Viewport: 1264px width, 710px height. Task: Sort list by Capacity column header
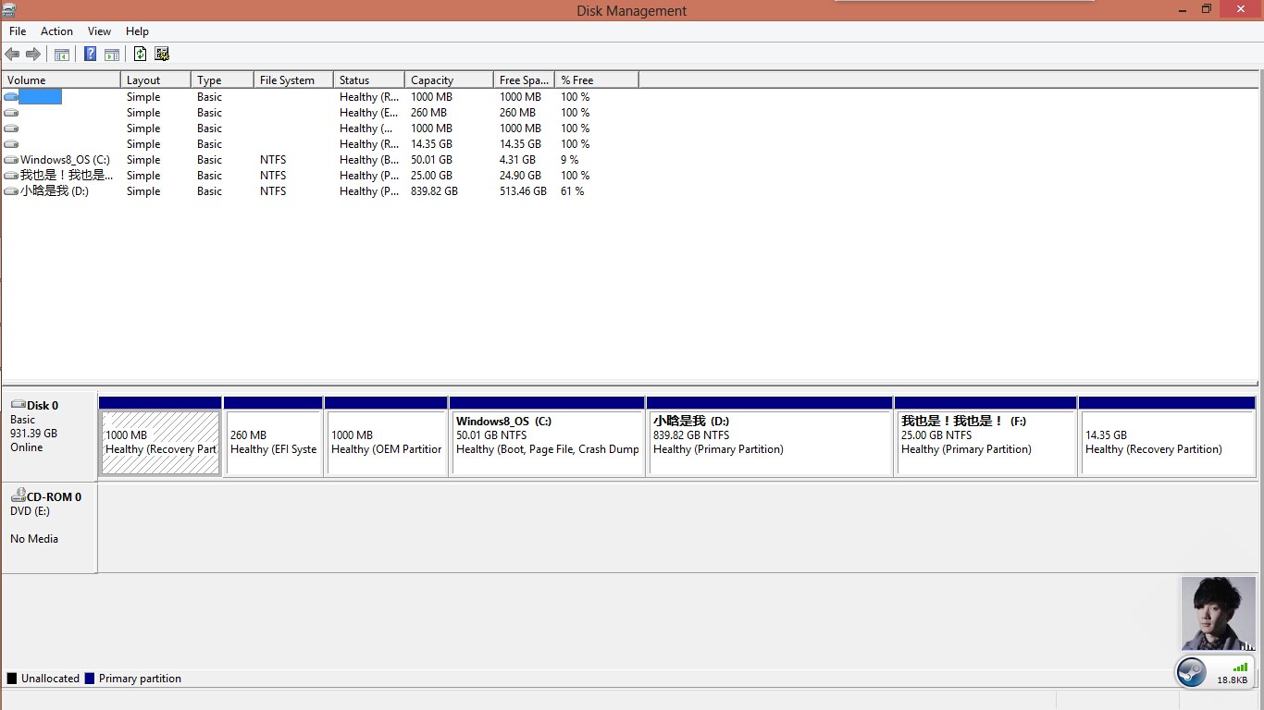coord(448,80)
